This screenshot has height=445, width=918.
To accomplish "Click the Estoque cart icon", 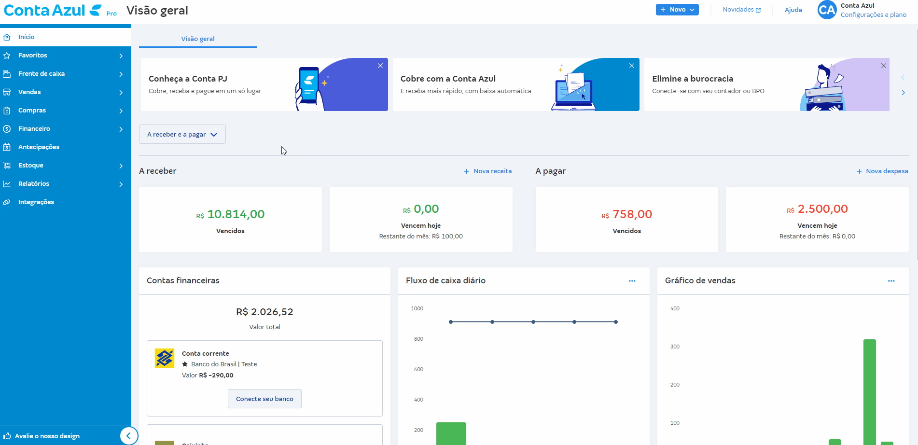I will tap(7, 166).
